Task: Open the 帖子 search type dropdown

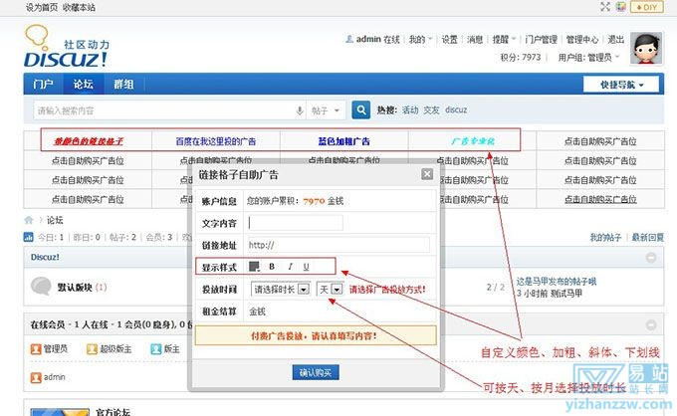Action: tap(326, 110)
